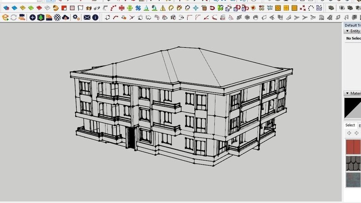Viewport: 361px width, 203px height.
Task: Select the green plus-shaped toolbar icon
Action: [x=130, y=8]
